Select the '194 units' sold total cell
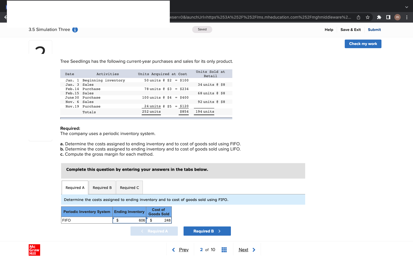This screenshot has height=258, width=413. click(205, 112)
